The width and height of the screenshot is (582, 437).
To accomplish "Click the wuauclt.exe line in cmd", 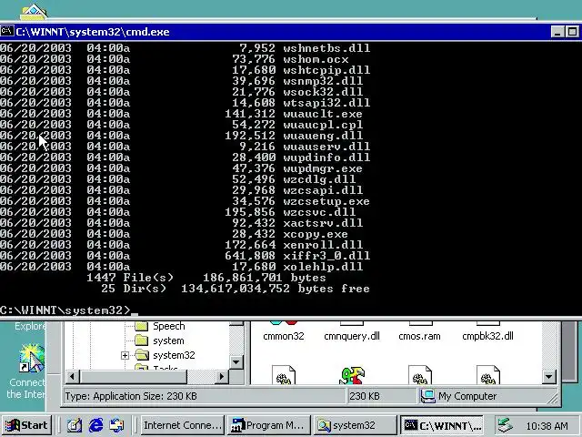I will pyautogui.click(x=182, y=114).
